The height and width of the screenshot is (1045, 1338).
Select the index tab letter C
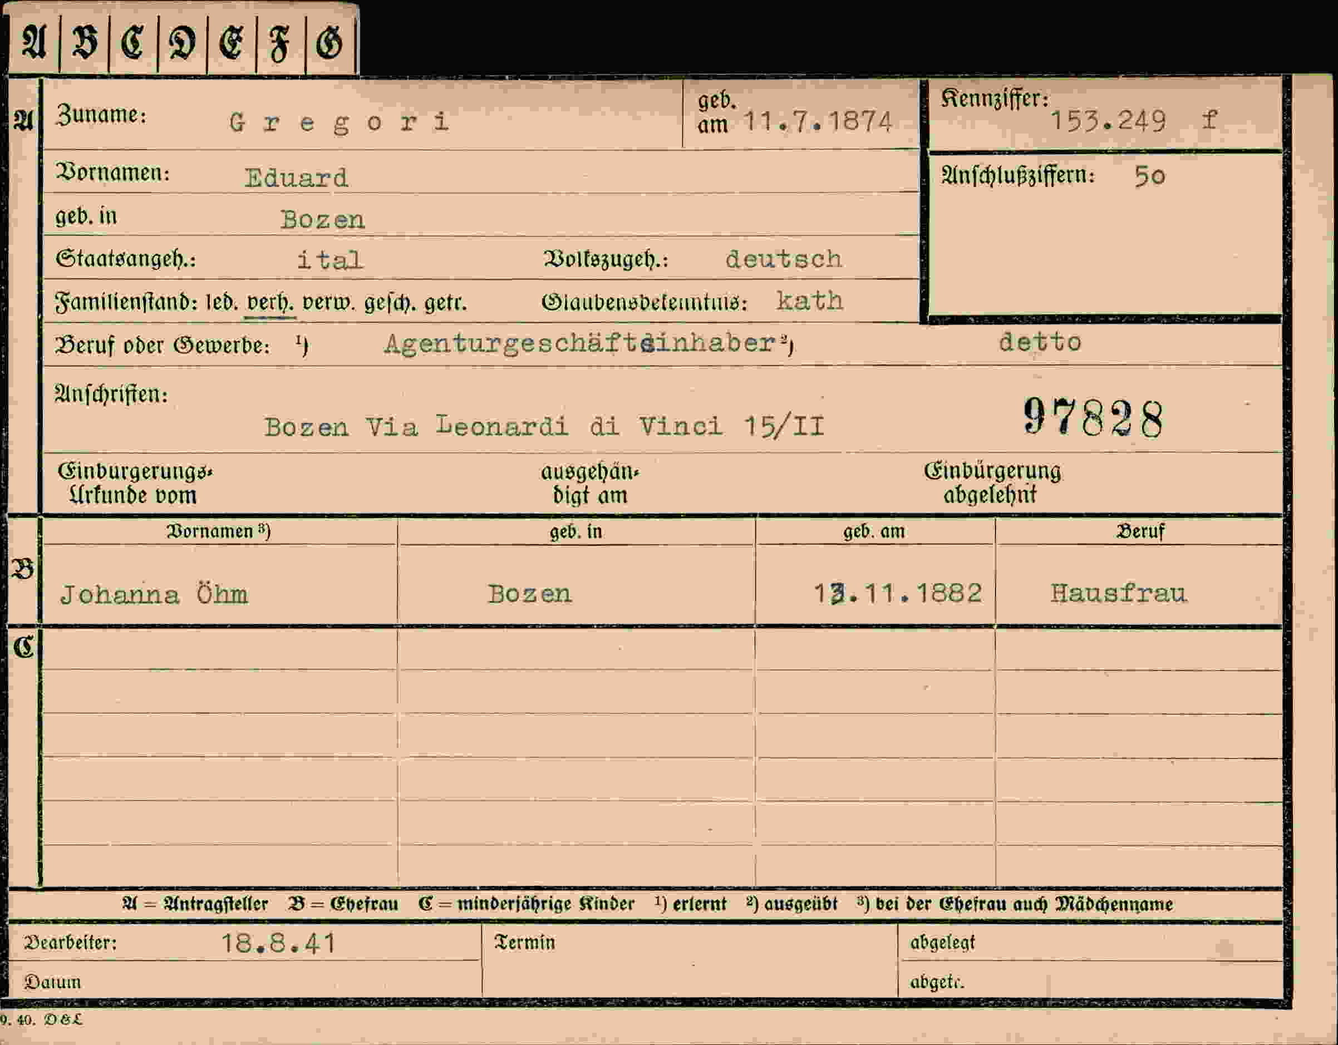133,43
